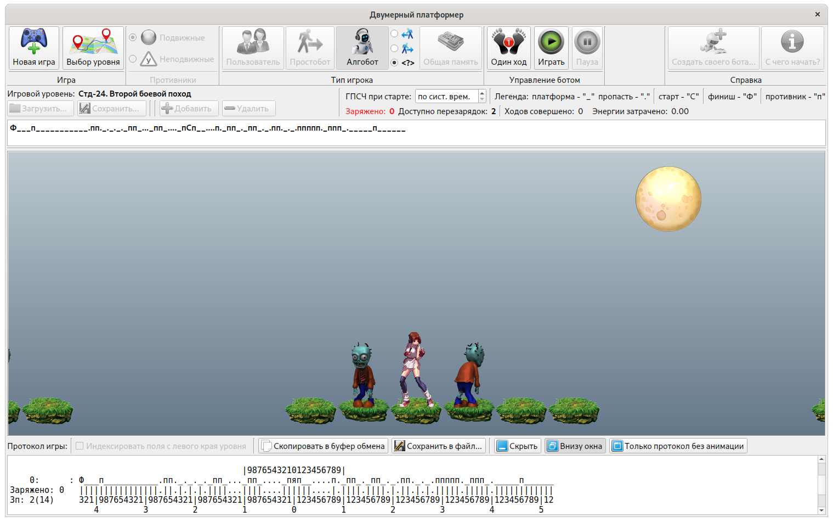Run the bot with the Играть button
Image resolution: width=833 pixels, height=522 pixels.
(x=551, y=48)
